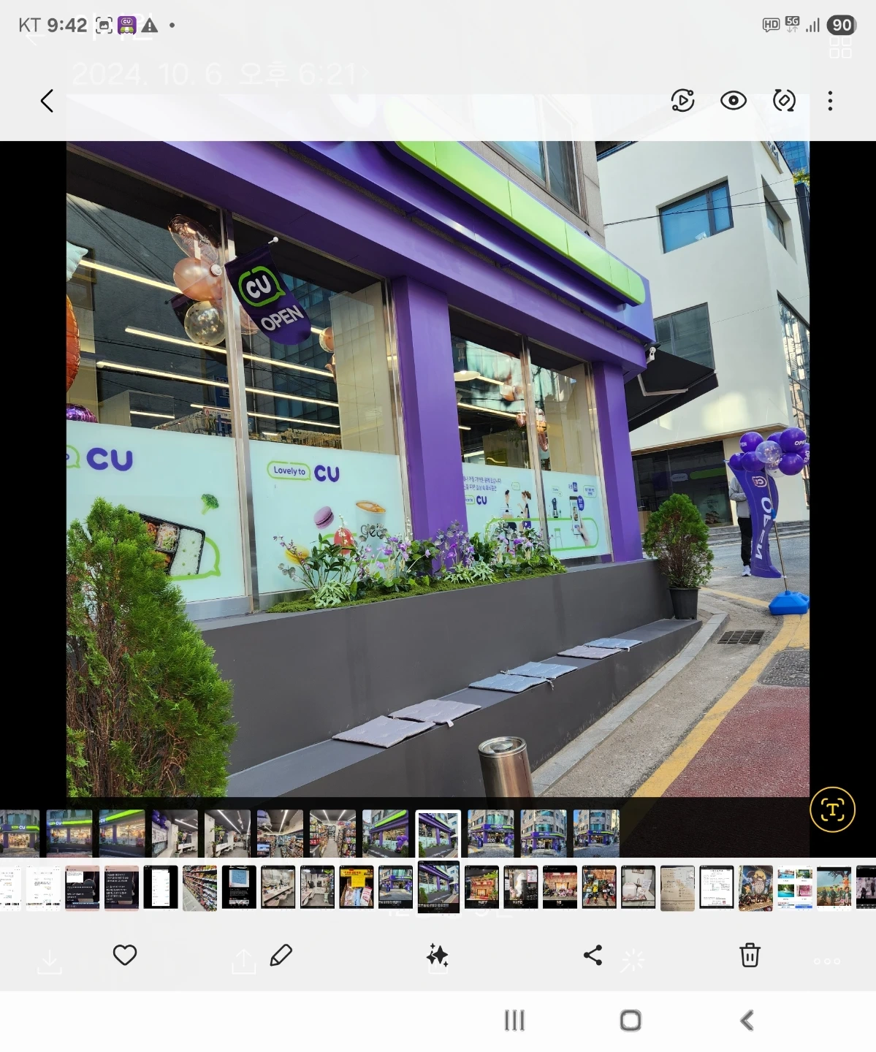Screen dimensions: 876x1052
Task: Tap the main CU storefront photo
Action: [438, 468]
